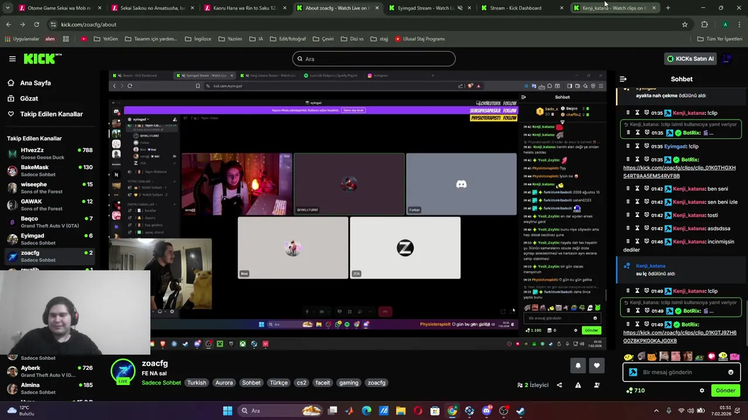Screen dimensions: 748x420
Task: Open H1vezZz channel in sidebar
Action: coord(49,153)
